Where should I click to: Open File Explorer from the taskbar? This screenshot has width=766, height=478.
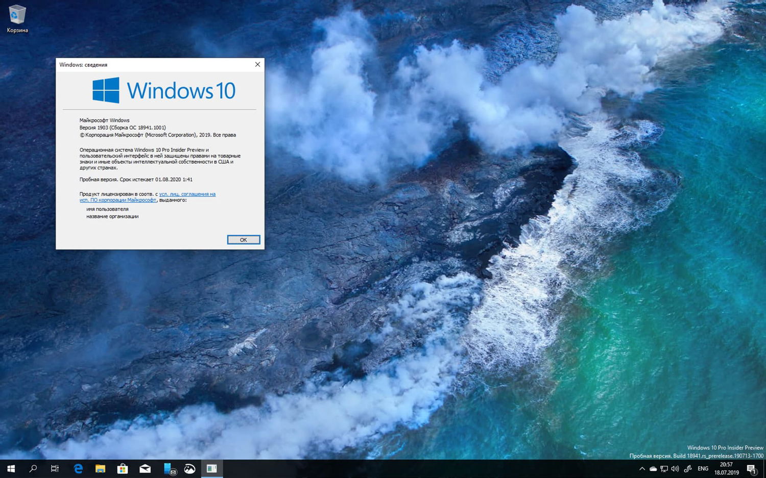point(100,468)
